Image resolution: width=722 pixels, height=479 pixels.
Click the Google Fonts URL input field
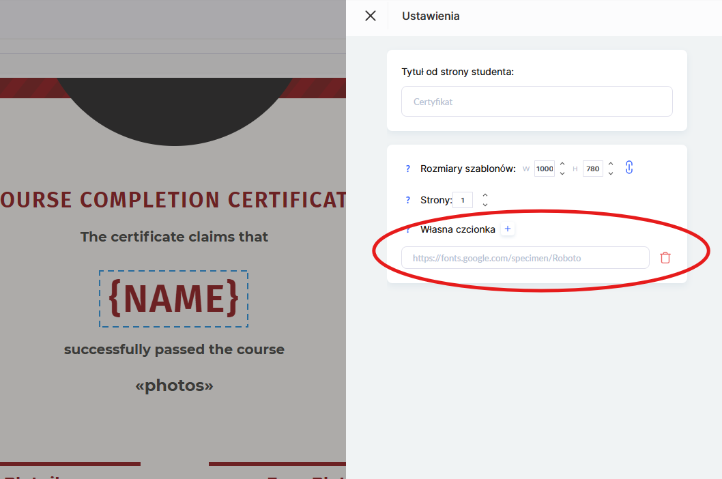coord(525,258)
